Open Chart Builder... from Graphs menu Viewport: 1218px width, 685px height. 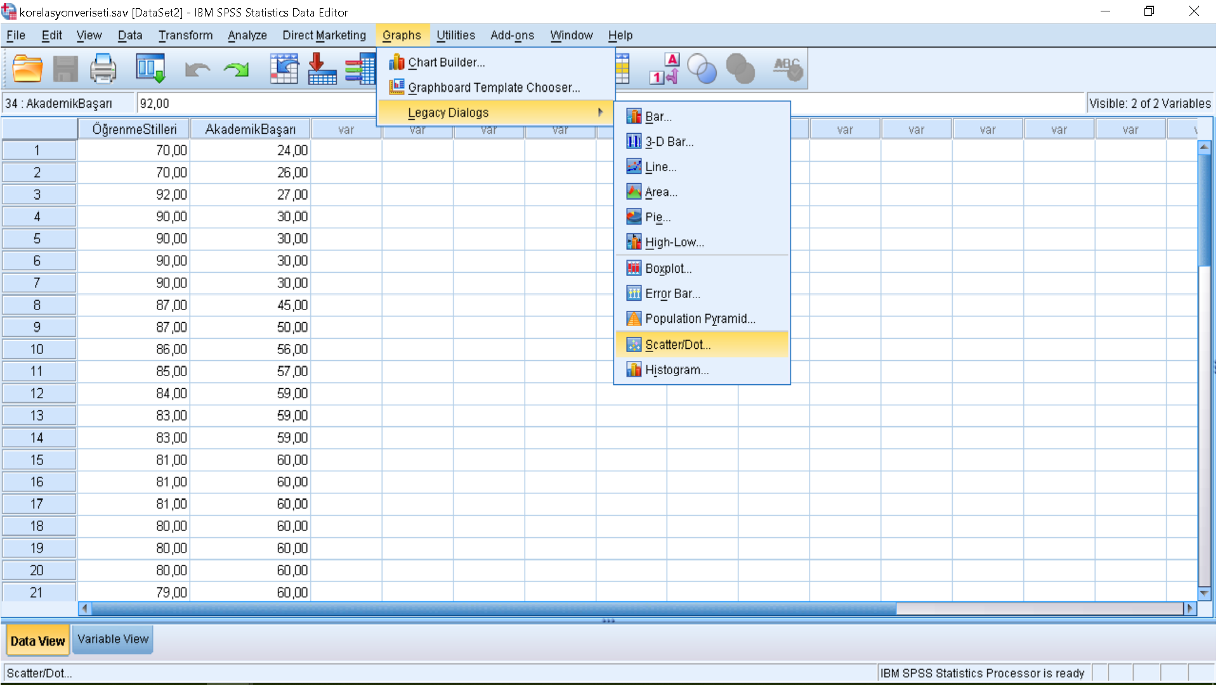[x=496, y=63]
